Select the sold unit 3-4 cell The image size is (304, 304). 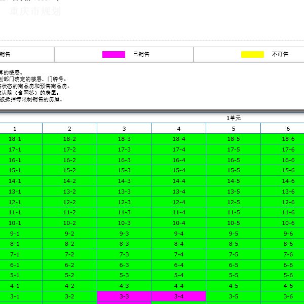[179, 296]
